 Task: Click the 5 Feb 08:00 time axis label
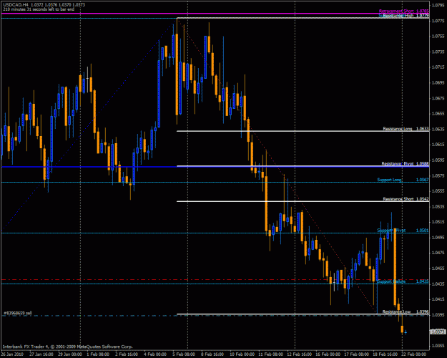184,354
